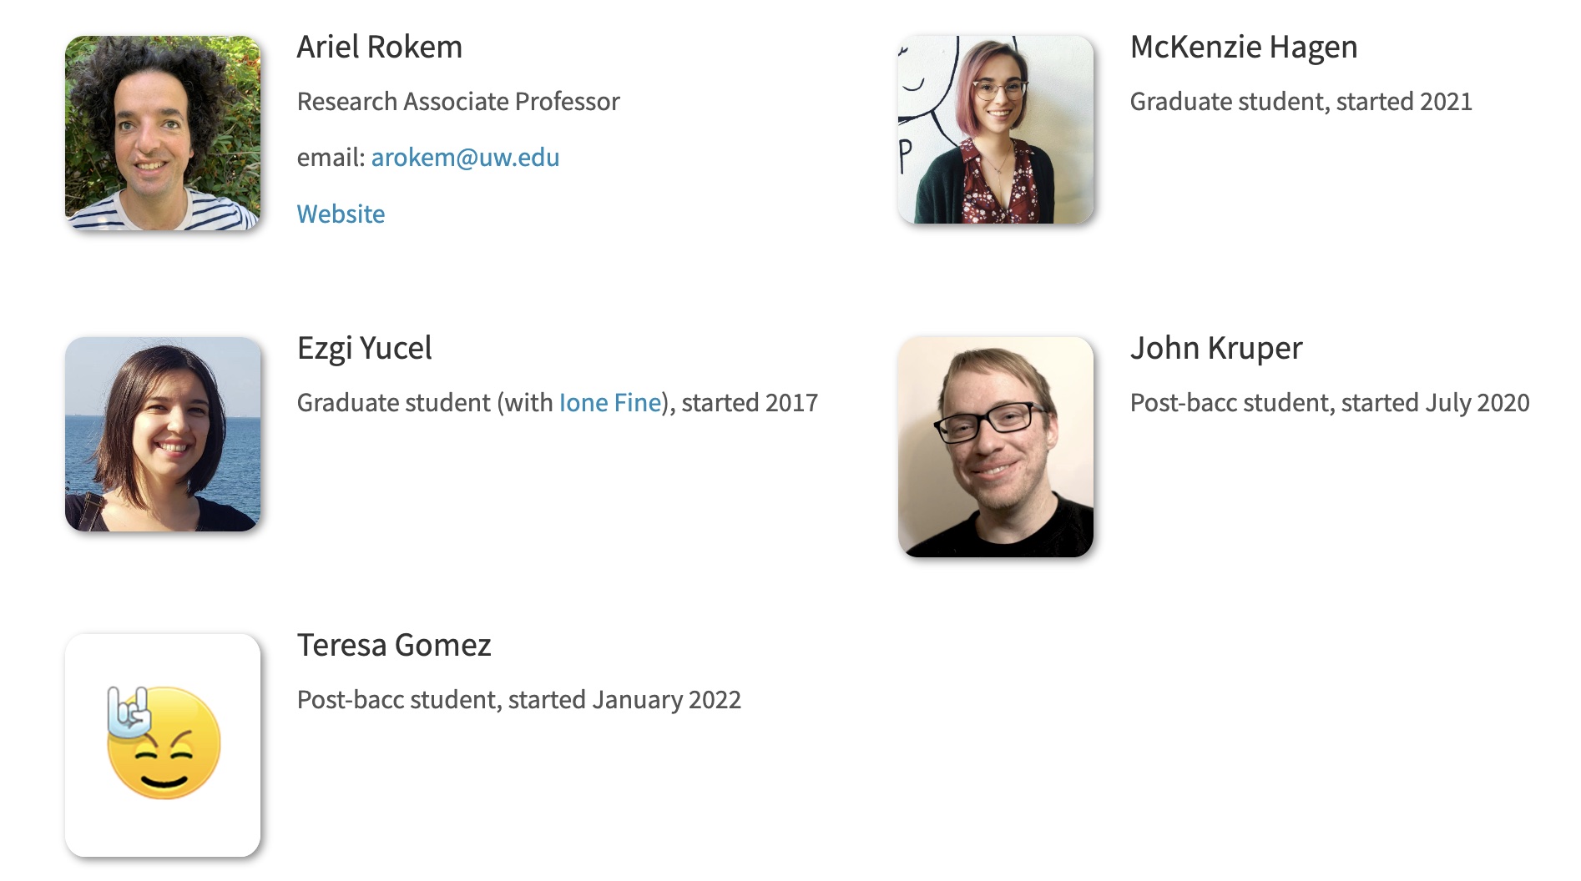This screenshot has width=1581, height=881.
Task: Click Ezgi Yucel's profile photo
Action: [x=163, y=434]
